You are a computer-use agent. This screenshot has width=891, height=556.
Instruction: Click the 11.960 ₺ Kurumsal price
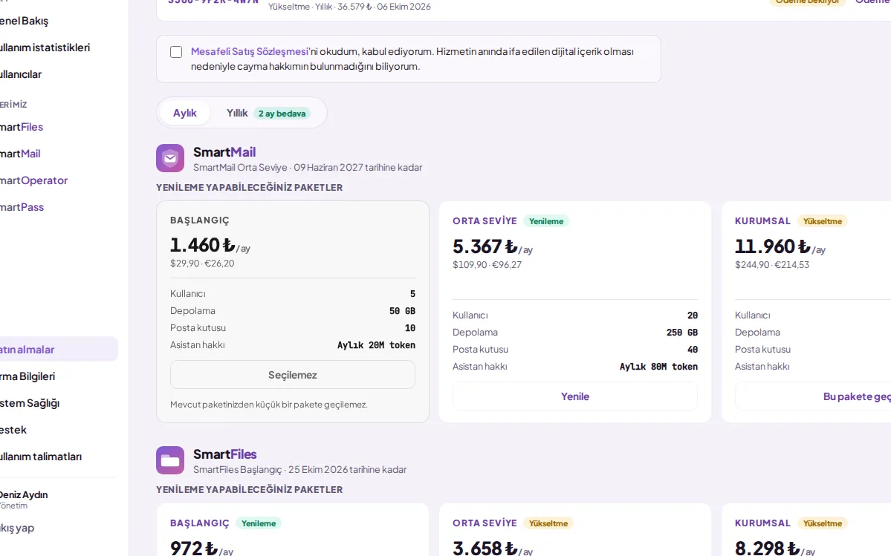(x=780, y=246)
